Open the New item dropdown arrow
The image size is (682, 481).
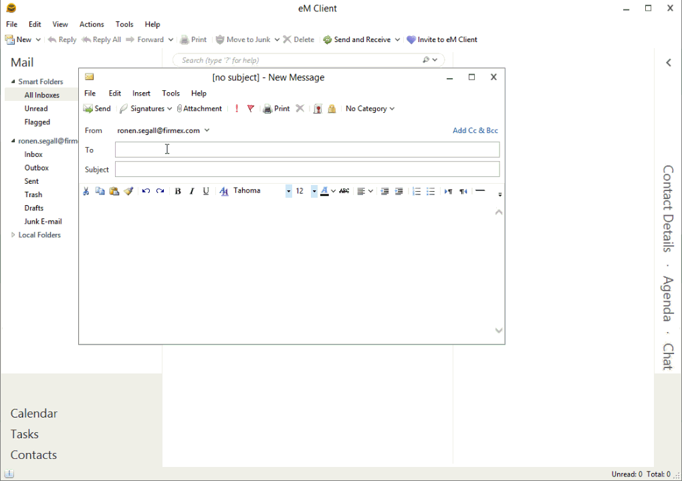38,39
